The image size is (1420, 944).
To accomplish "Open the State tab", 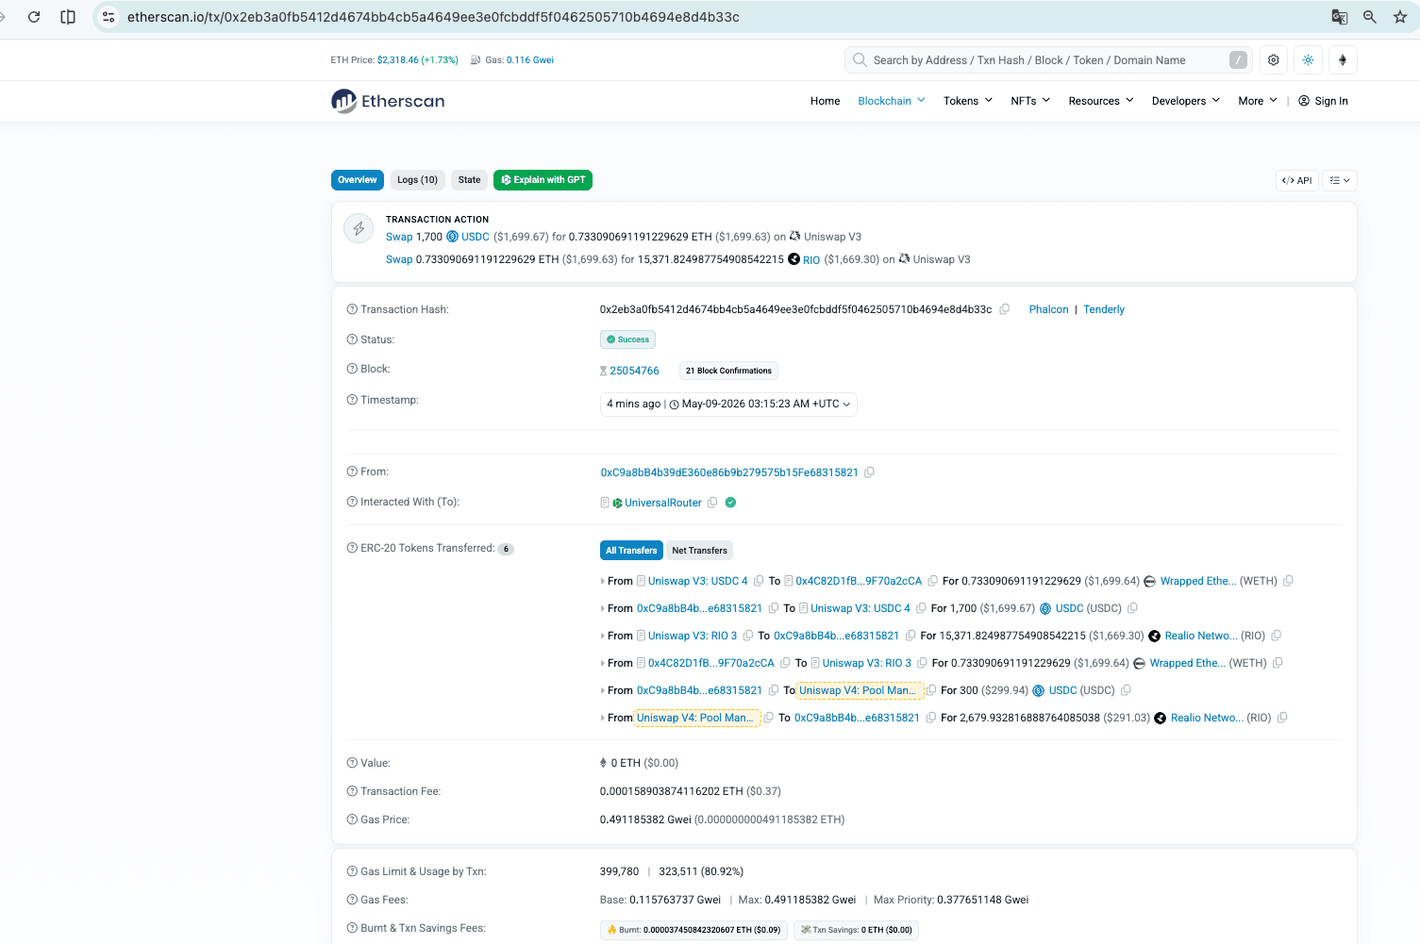I will coord(469,180).
